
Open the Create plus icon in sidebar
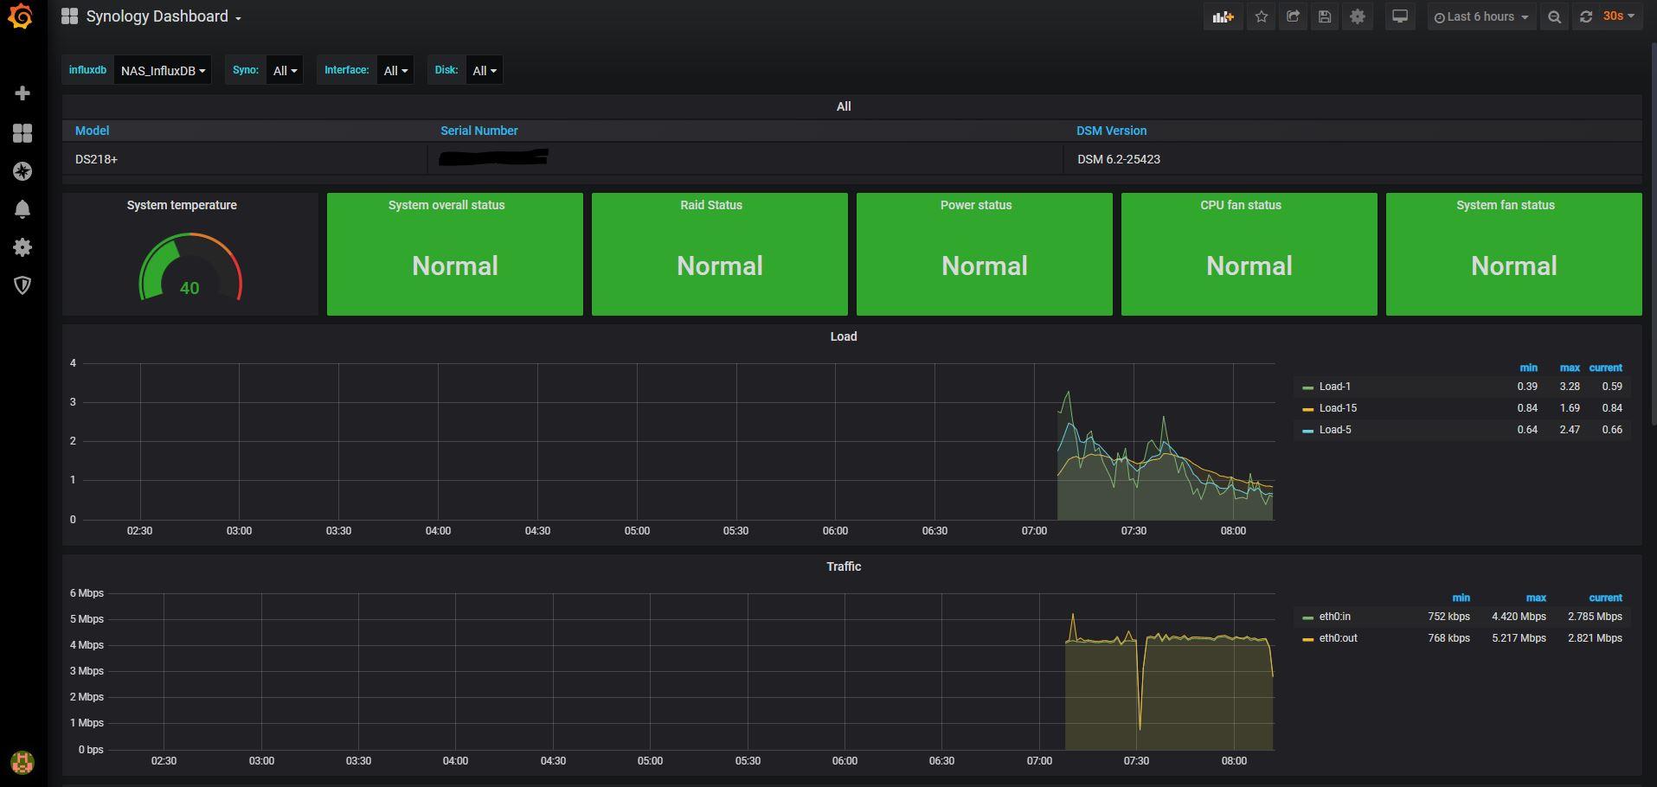point(22,93)
